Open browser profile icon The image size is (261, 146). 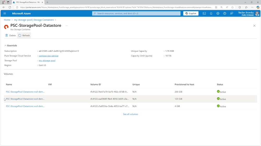[x=3, y=2]
